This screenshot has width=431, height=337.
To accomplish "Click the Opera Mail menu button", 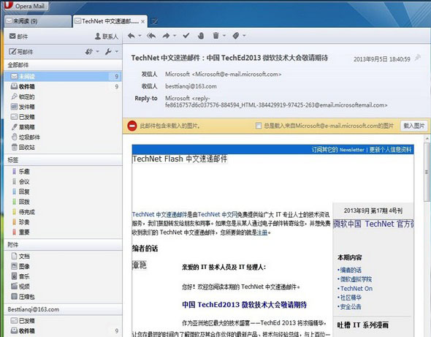I will point(26,6).
